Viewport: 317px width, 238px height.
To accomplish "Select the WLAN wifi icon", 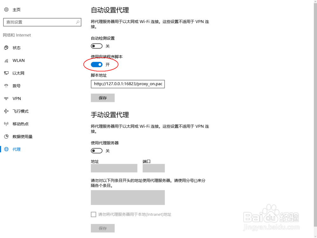I will point(6,61).
